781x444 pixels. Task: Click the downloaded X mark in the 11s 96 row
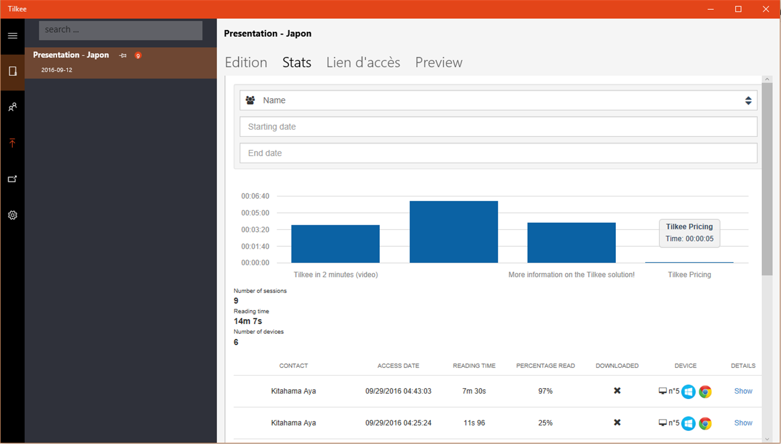[617, 423]
